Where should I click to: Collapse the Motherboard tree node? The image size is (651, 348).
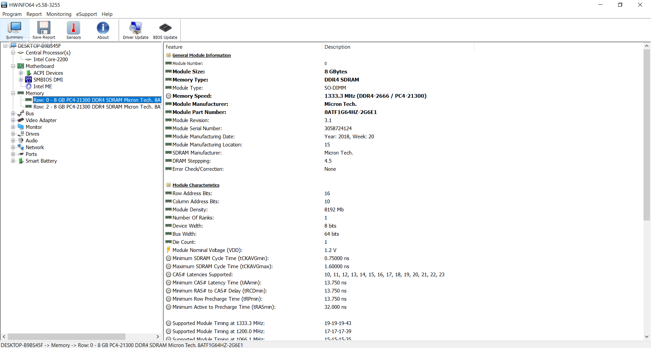coord(13,66)
